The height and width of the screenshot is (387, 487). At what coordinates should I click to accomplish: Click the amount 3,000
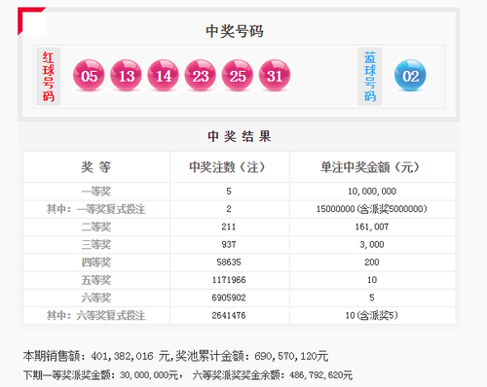pos(372,244)
